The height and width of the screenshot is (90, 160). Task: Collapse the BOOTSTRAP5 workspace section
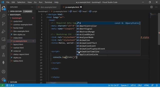click(21, 15)
